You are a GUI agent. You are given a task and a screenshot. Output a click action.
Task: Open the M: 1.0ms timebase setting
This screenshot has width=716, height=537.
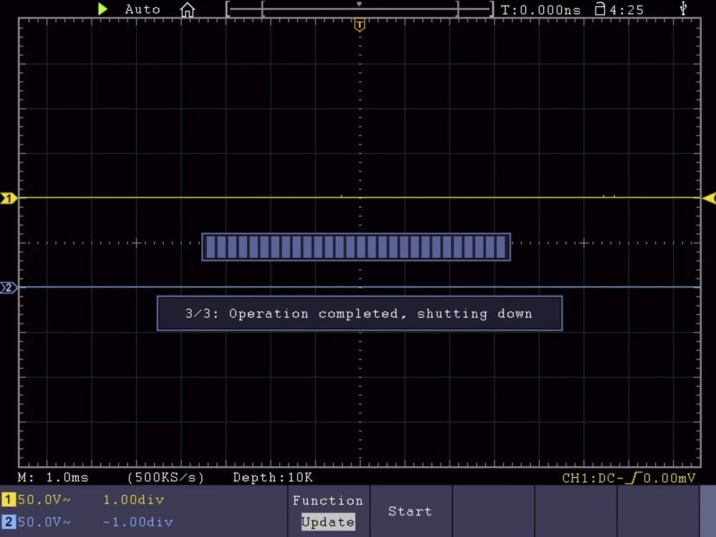pos(53,478)
